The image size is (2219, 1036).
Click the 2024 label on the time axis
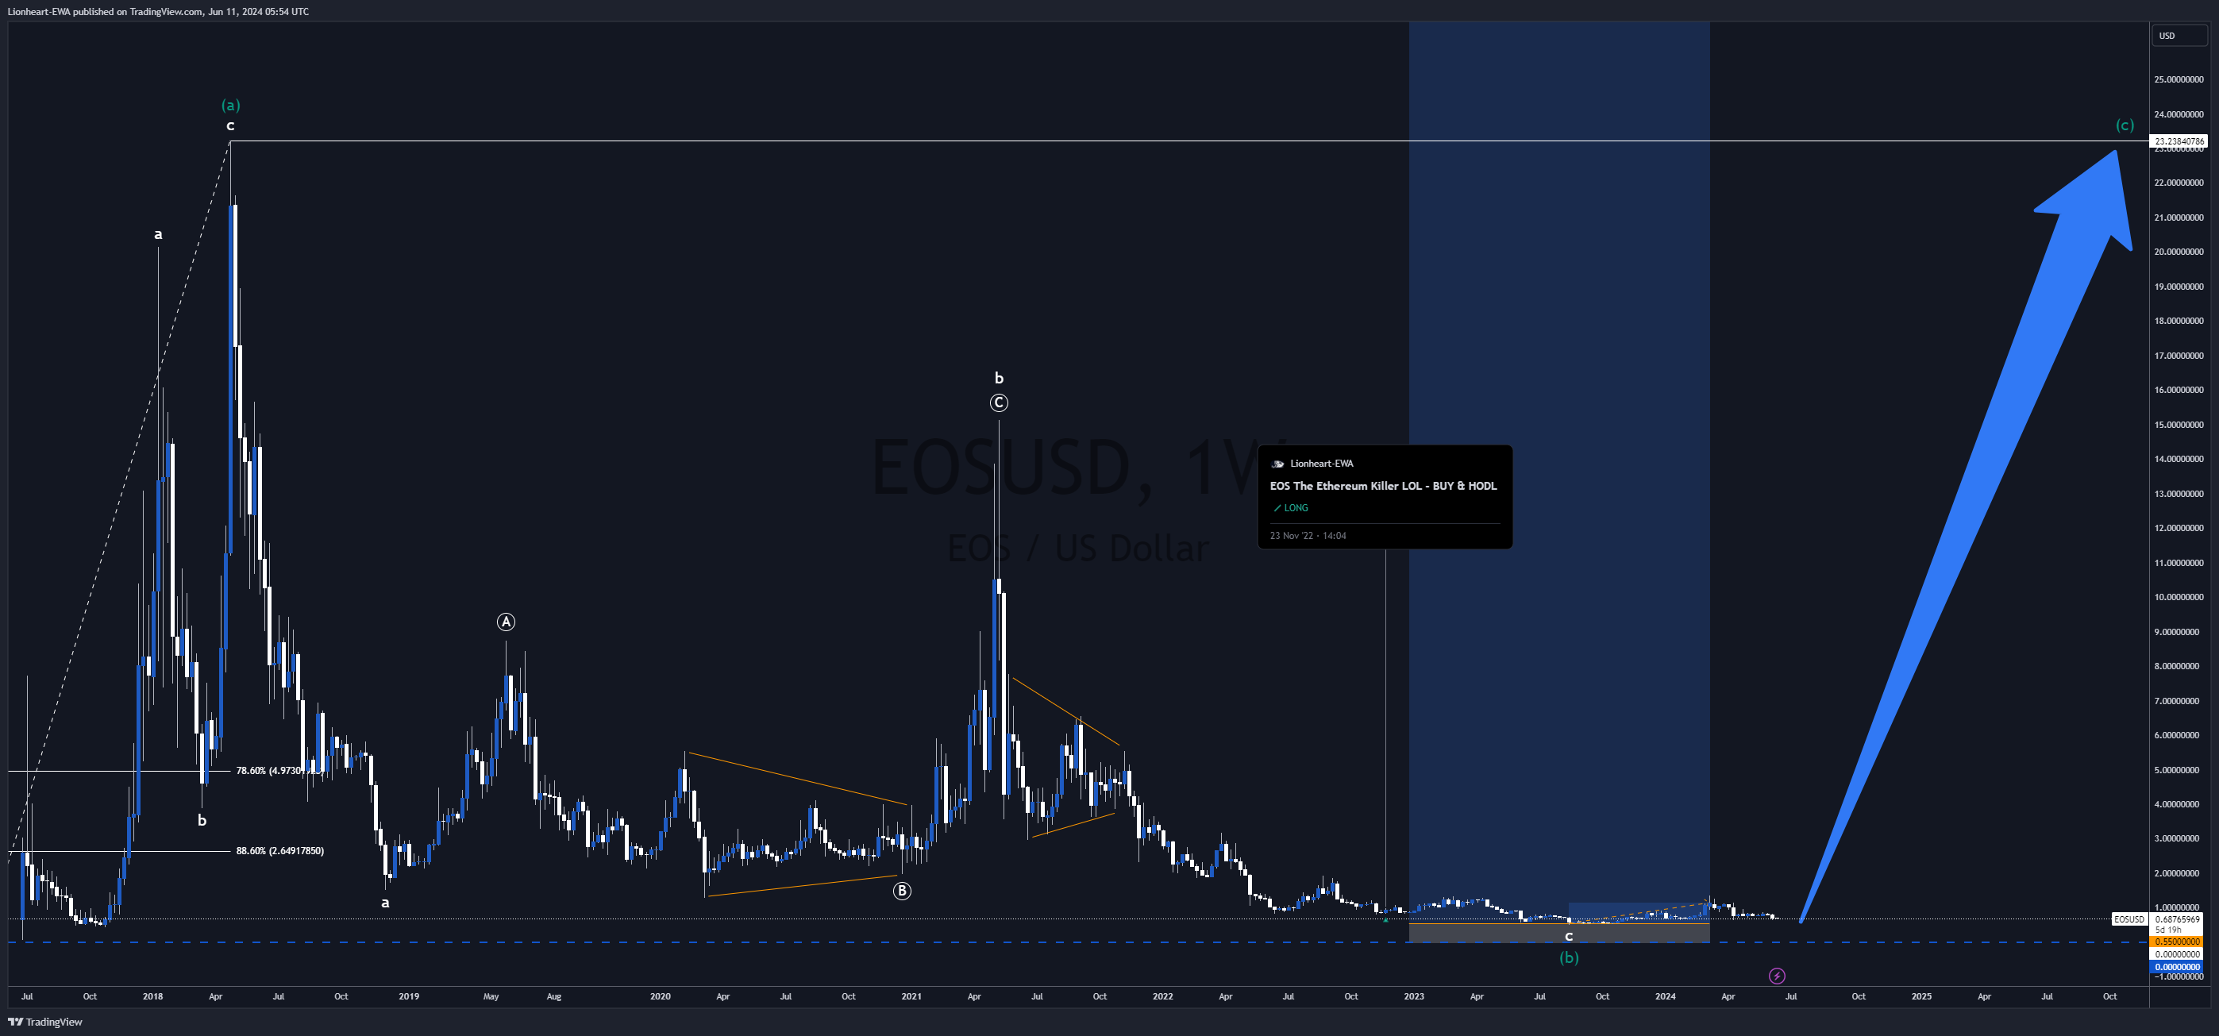pos(1665,996)
